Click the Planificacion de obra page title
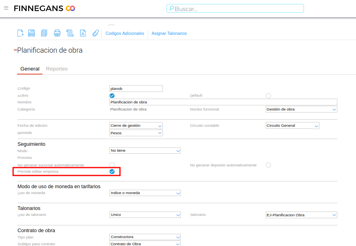 pyautogui.click(x=50, y=50)
